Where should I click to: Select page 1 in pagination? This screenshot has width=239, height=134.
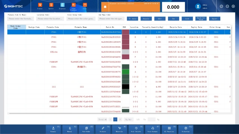(115, 119)
